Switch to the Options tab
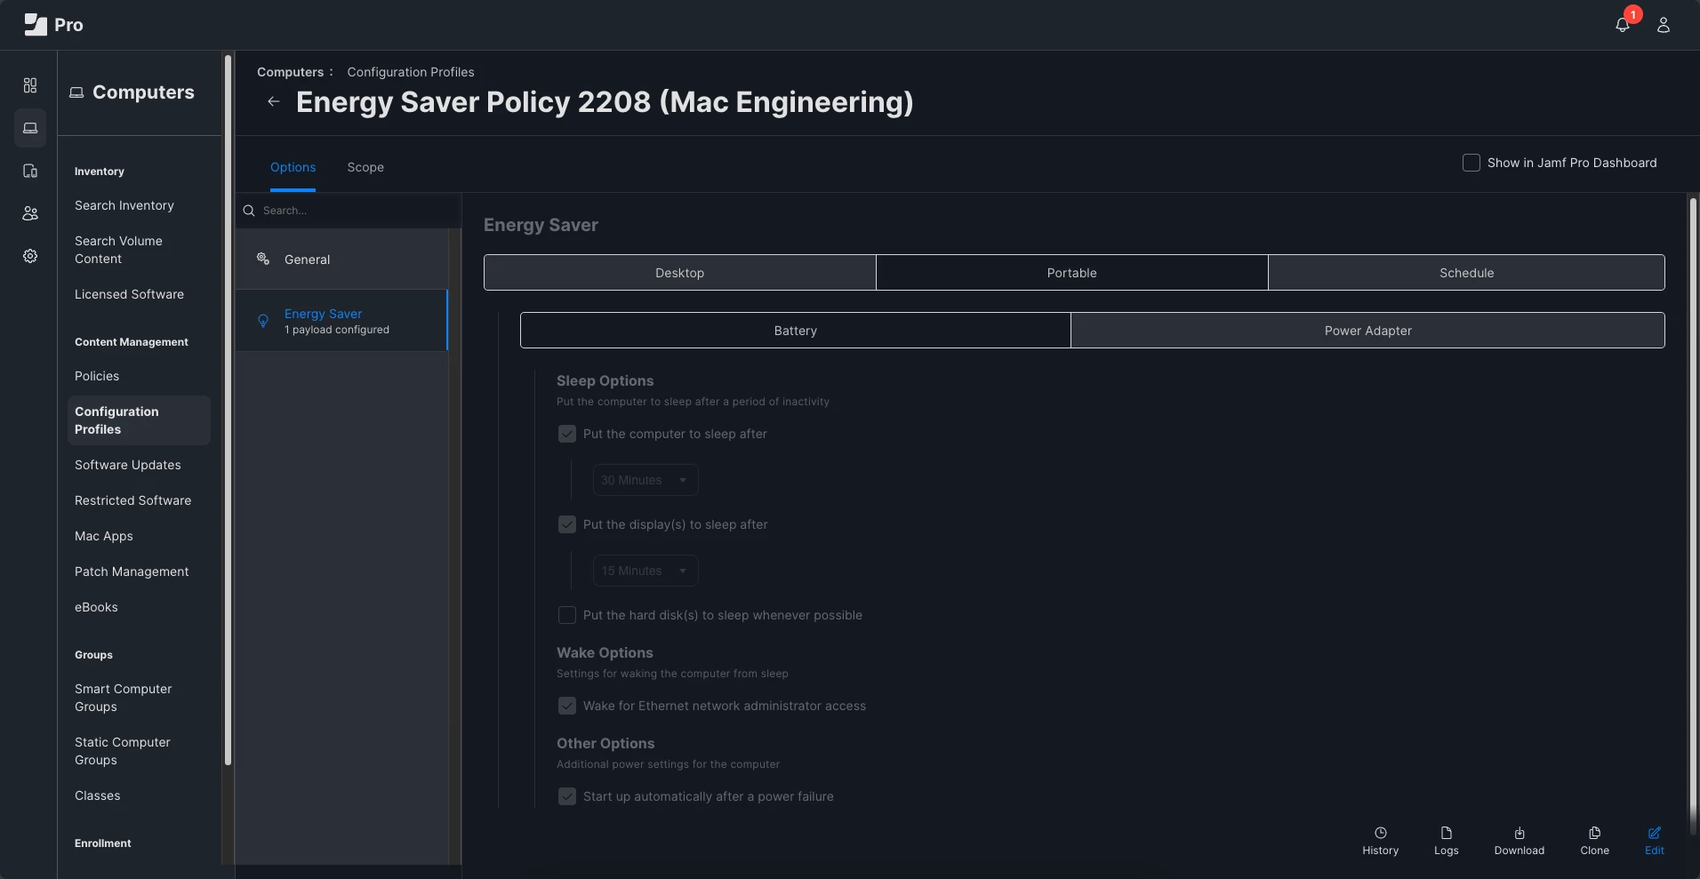 (293, 167)
